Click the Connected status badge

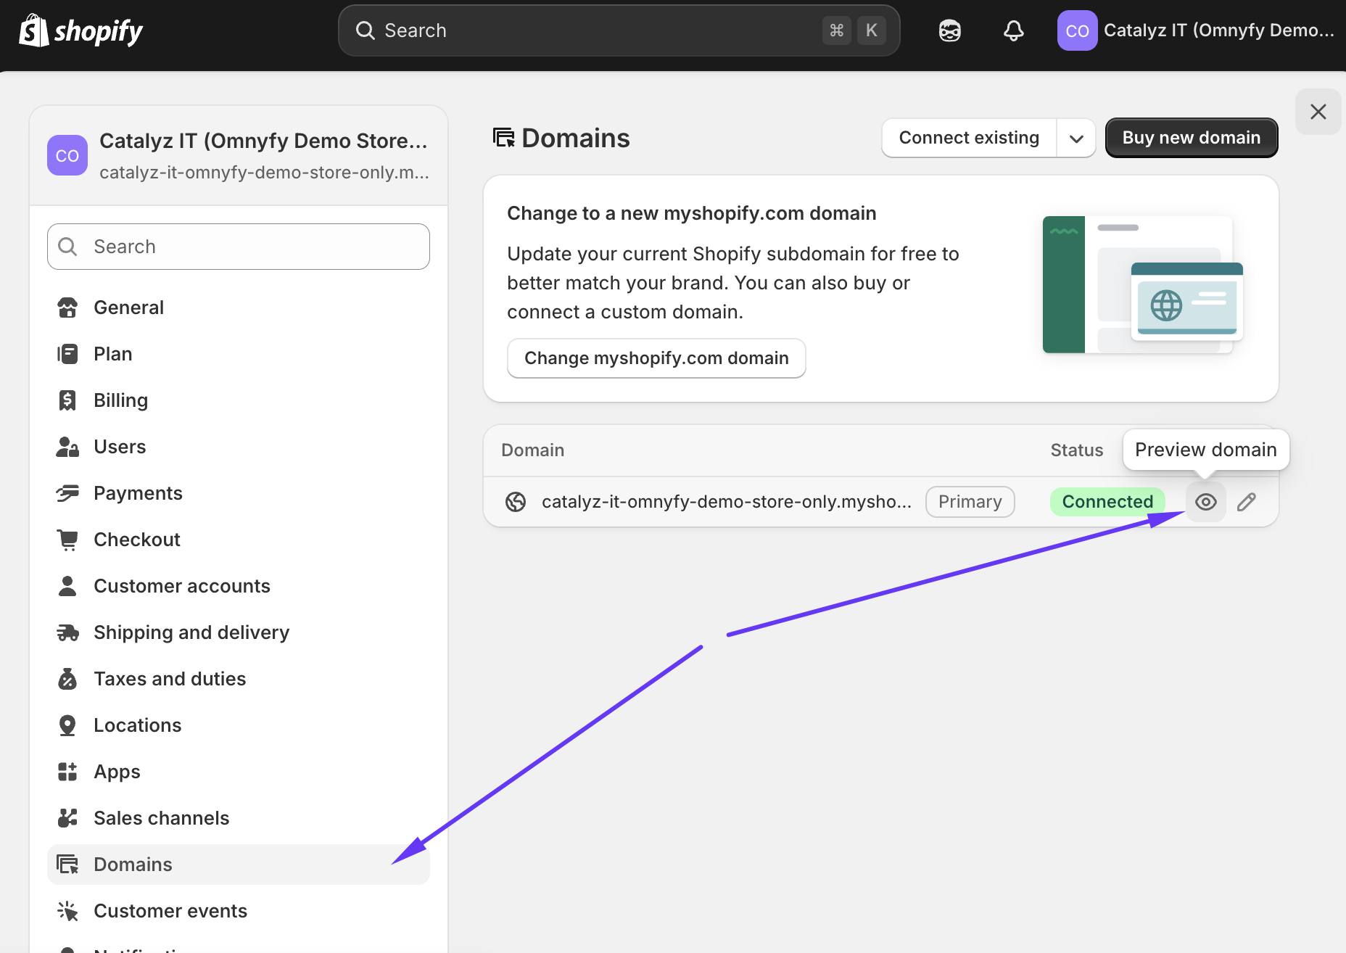coord(1107,502)
